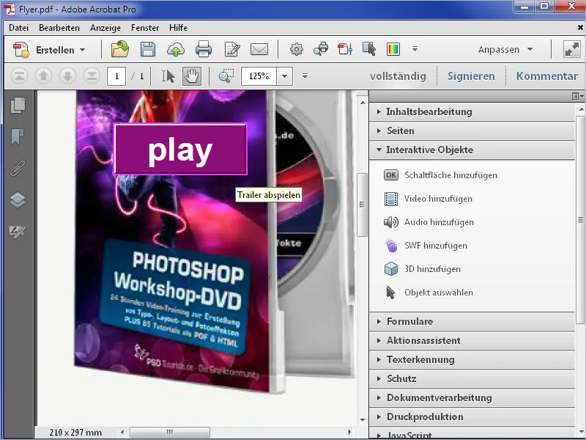Image resolution: width=586 pixels, height=440 pixels.
Task: Open the Datei menu
Action: pos(19,28)
